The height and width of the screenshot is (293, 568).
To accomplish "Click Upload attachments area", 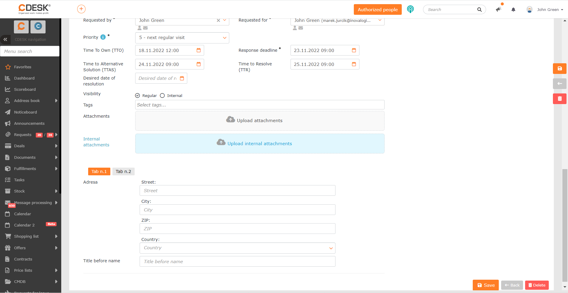I will click(260, 121).
